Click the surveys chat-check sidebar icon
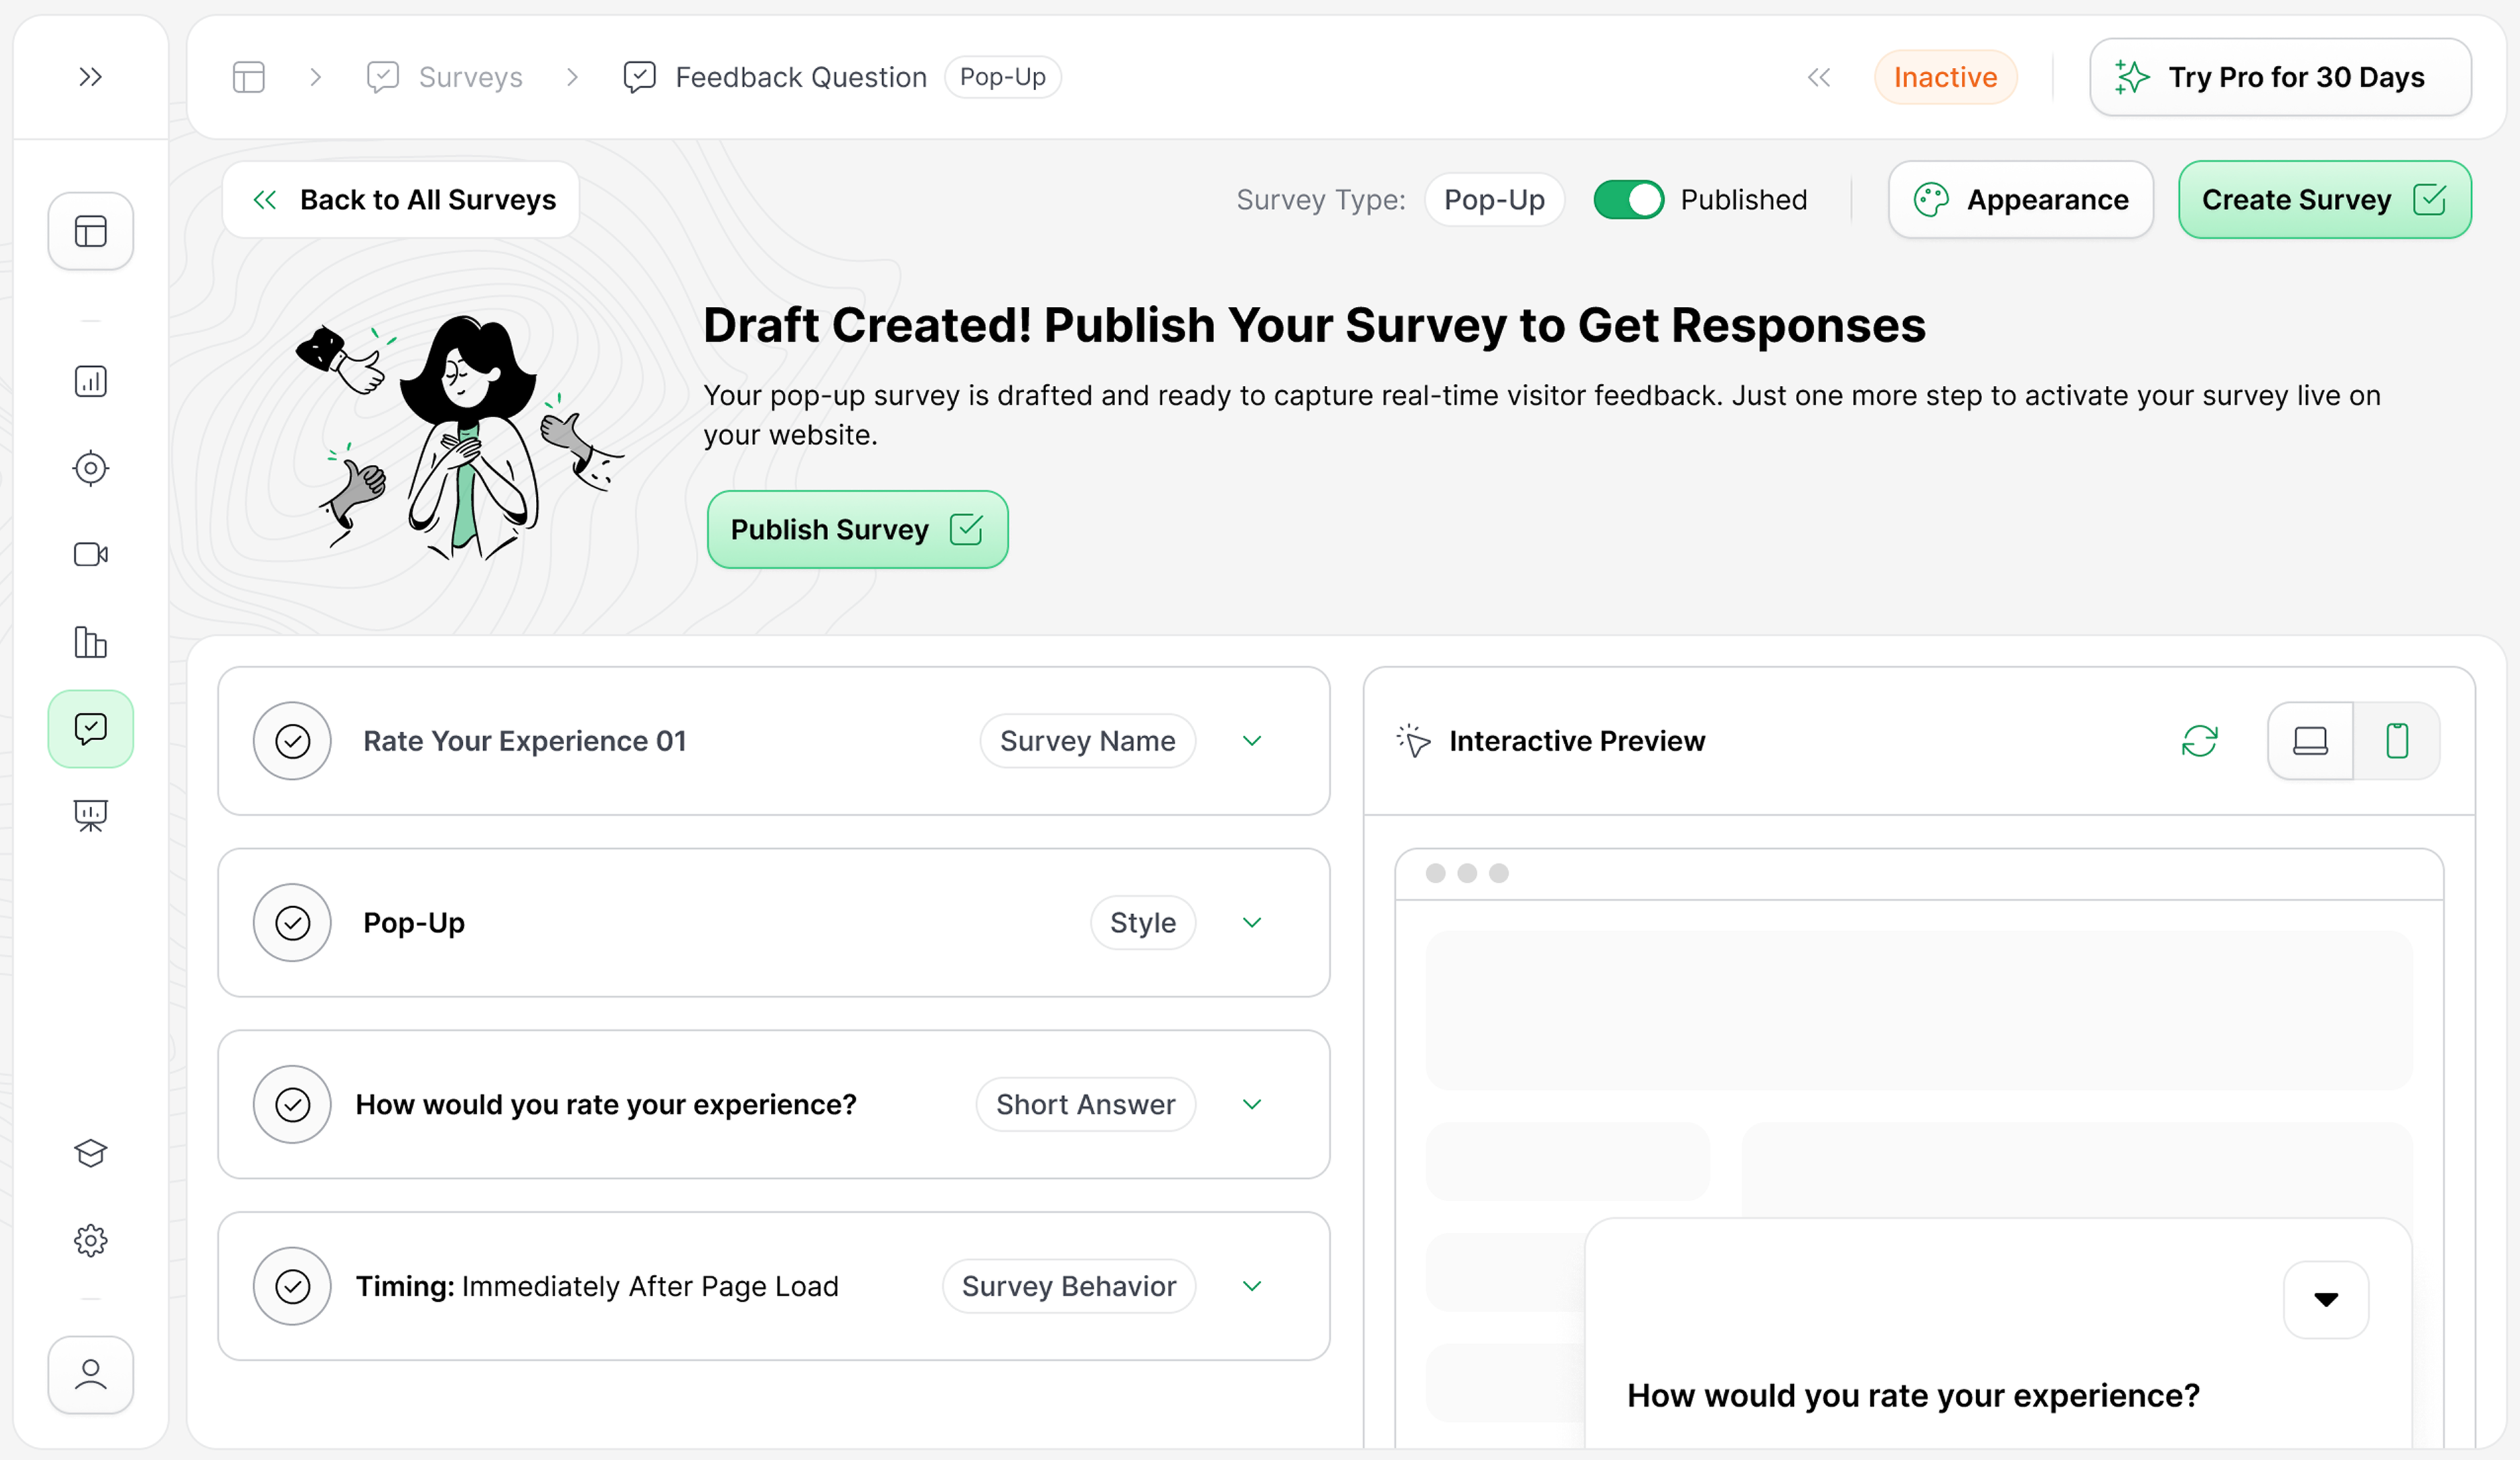Screen dimensions: 2520x1460 (x=90, y=728)
